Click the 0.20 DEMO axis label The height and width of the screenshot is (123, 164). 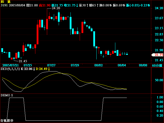[x=160, y=116]
